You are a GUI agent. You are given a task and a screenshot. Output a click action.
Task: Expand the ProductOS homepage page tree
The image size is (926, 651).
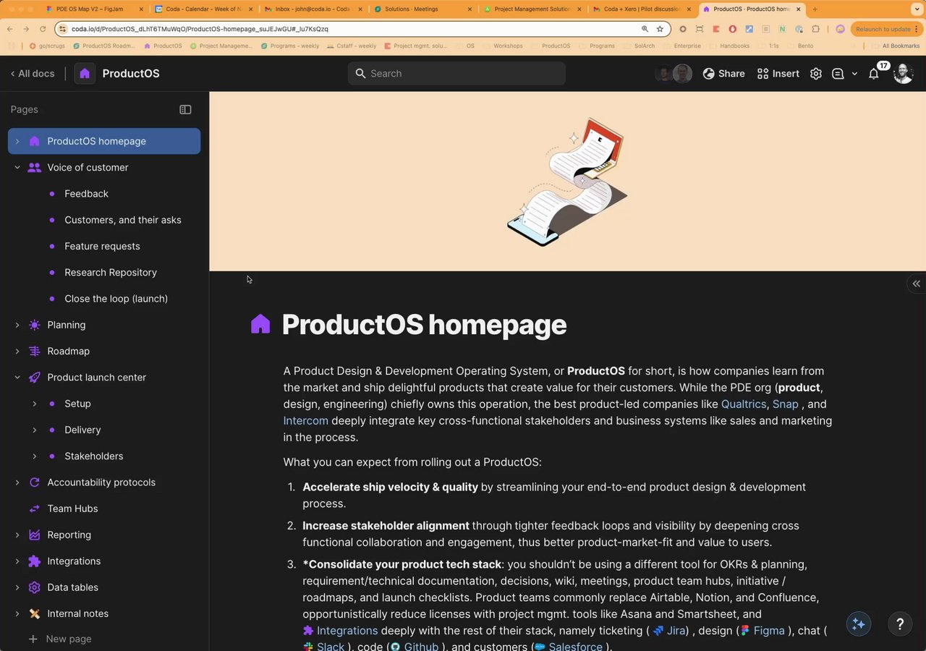click(17, 141)
